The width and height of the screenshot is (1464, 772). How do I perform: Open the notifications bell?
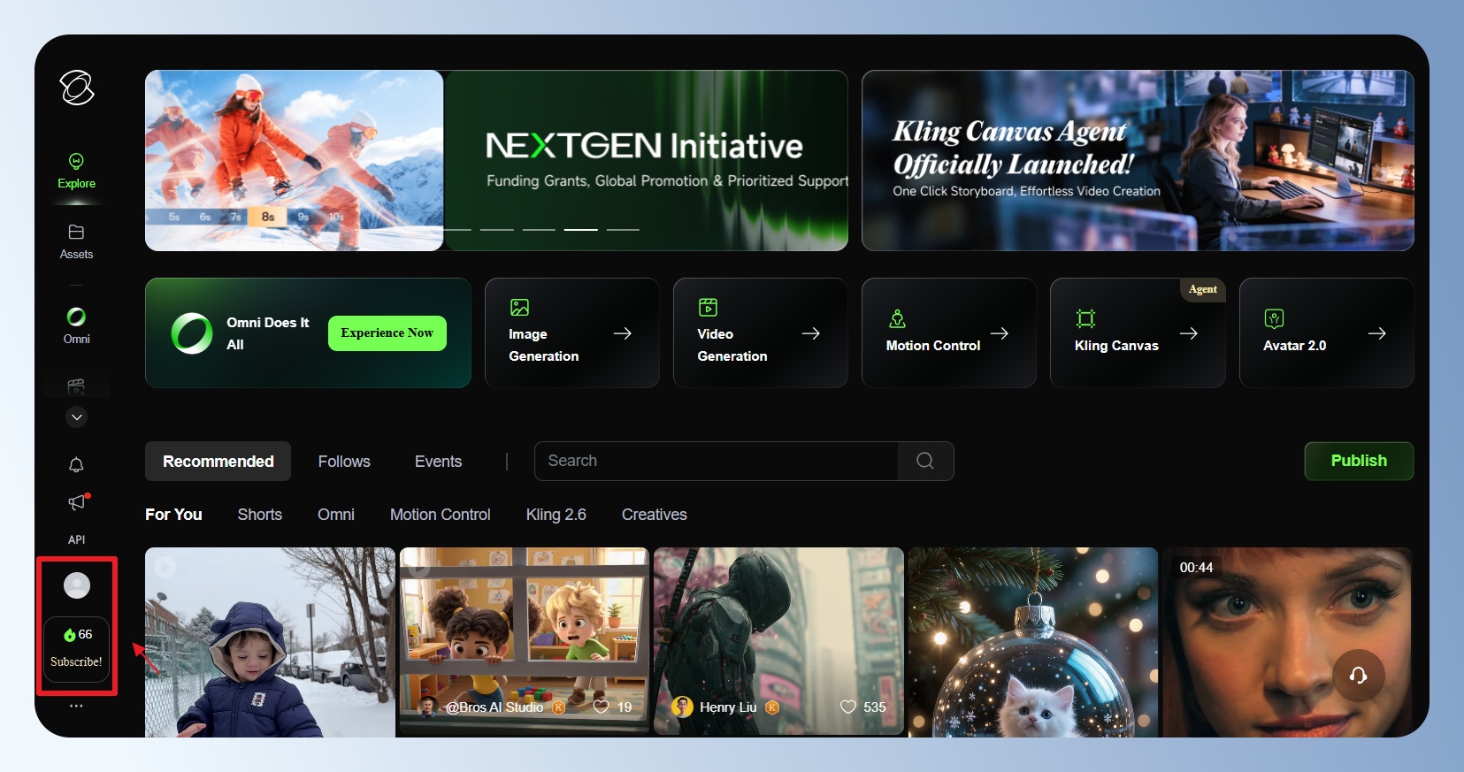pos(76,464)
